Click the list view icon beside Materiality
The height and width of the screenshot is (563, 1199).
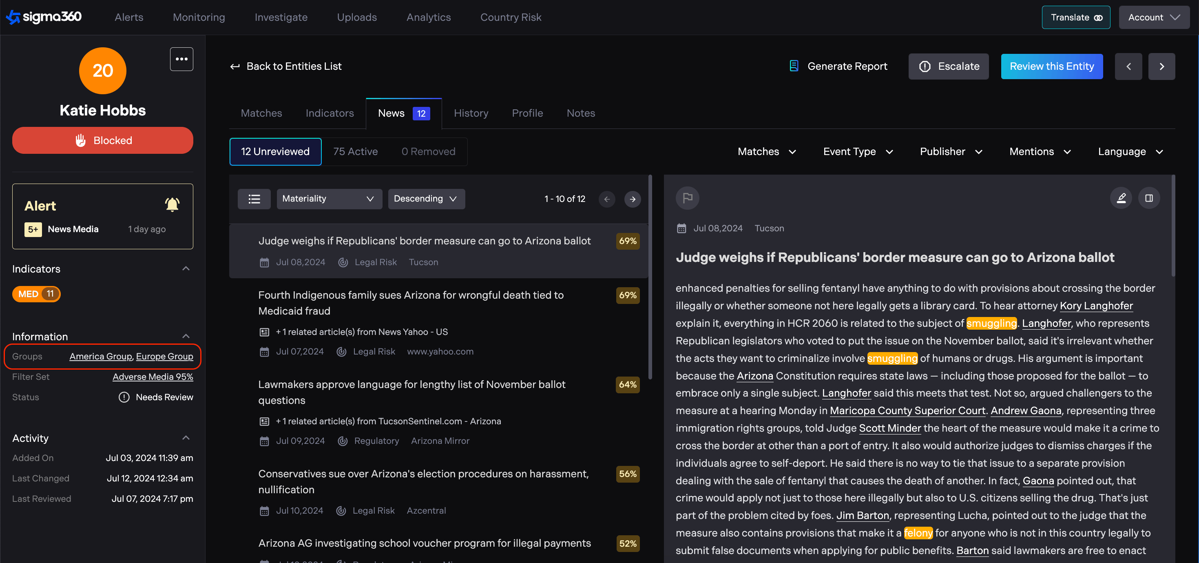tap(254, 199)
